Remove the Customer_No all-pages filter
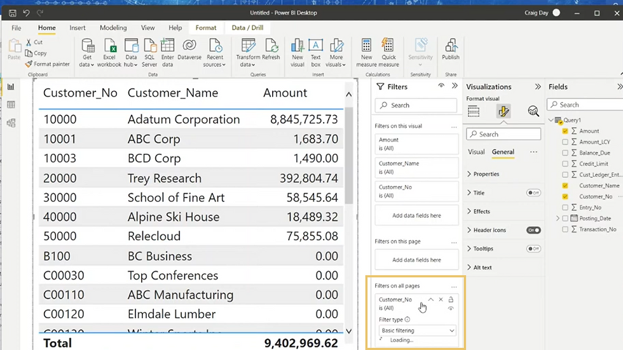The width and height of the screenshot is (623, 350). click(x=441, y=300)
